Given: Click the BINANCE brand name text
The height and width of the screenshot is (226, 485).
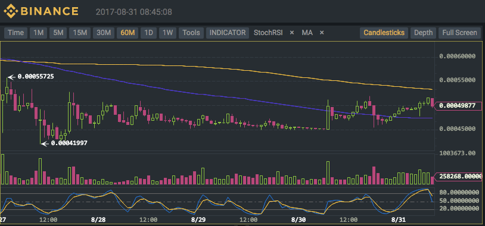Looking at the screenshot, I should [x=49, y=11].
